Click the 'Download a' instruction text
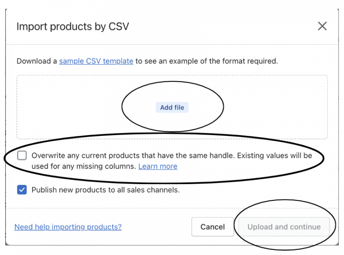 (37, 61)
